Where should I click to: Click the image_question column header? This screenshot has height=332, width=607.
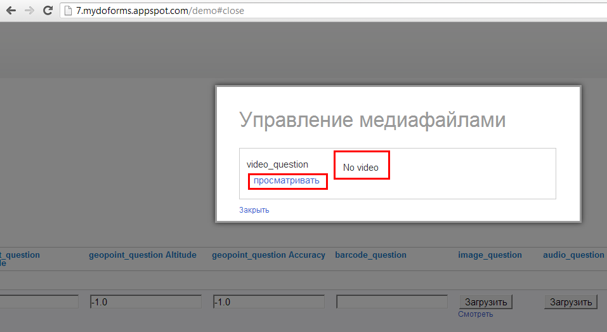[490, 255]
